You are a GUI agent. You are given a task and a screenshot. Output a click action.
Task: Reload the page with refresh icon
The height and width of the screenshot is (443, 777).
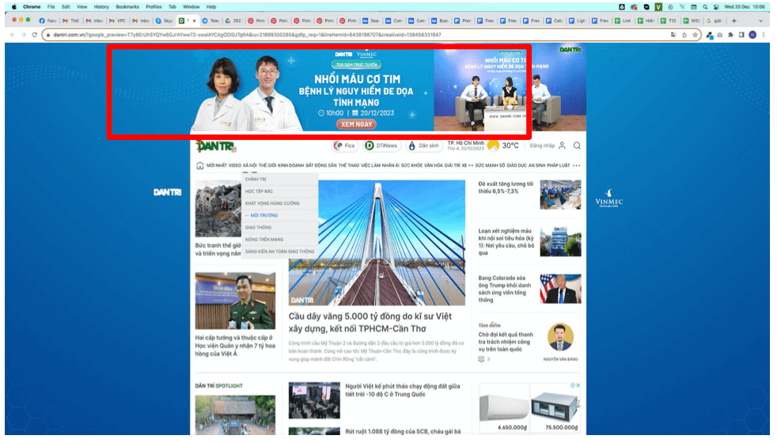coord(34,35)
